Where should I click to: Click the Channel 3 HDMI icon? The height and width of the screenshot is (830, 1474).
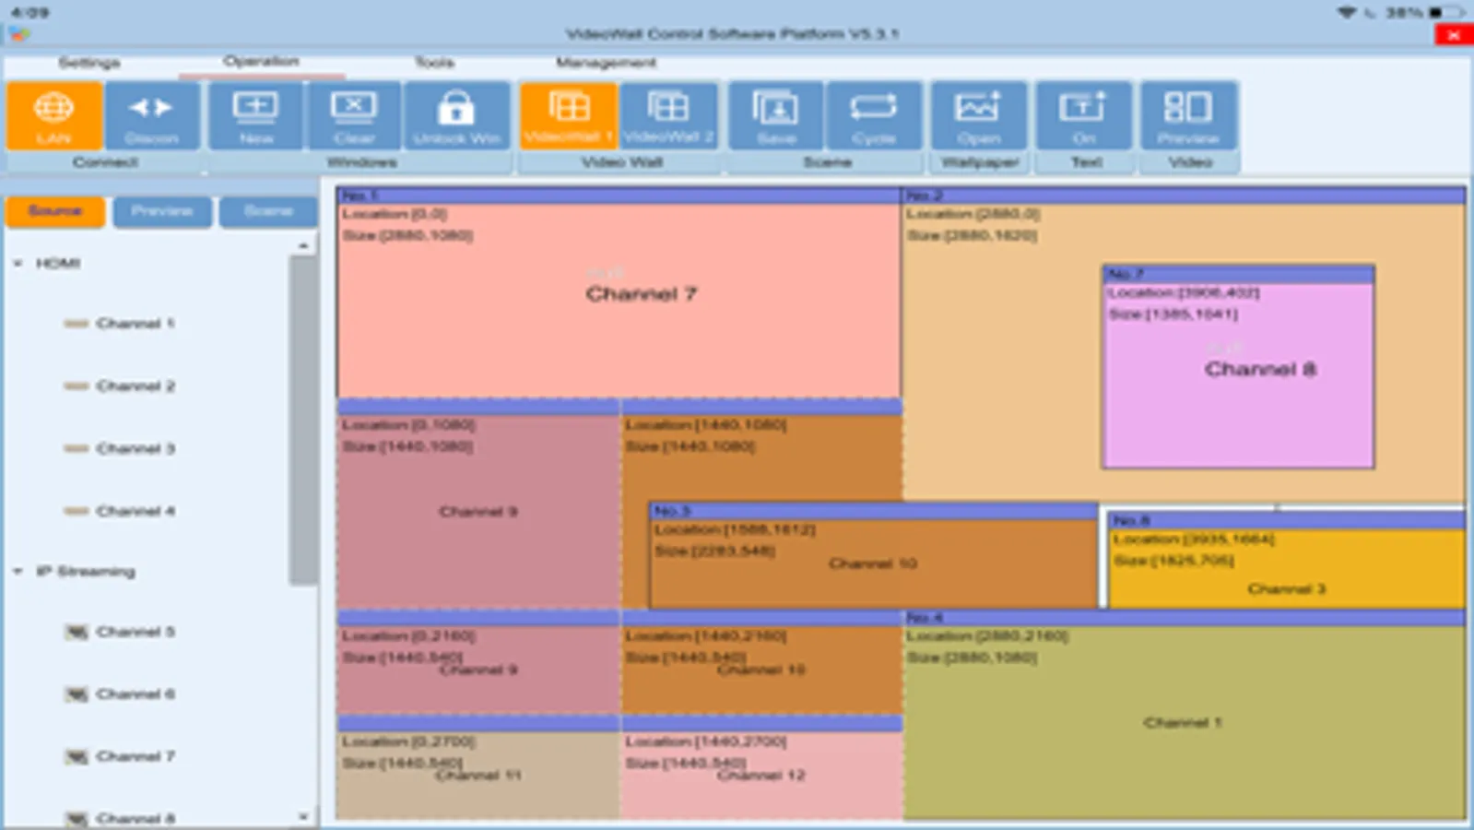(77, 449)
